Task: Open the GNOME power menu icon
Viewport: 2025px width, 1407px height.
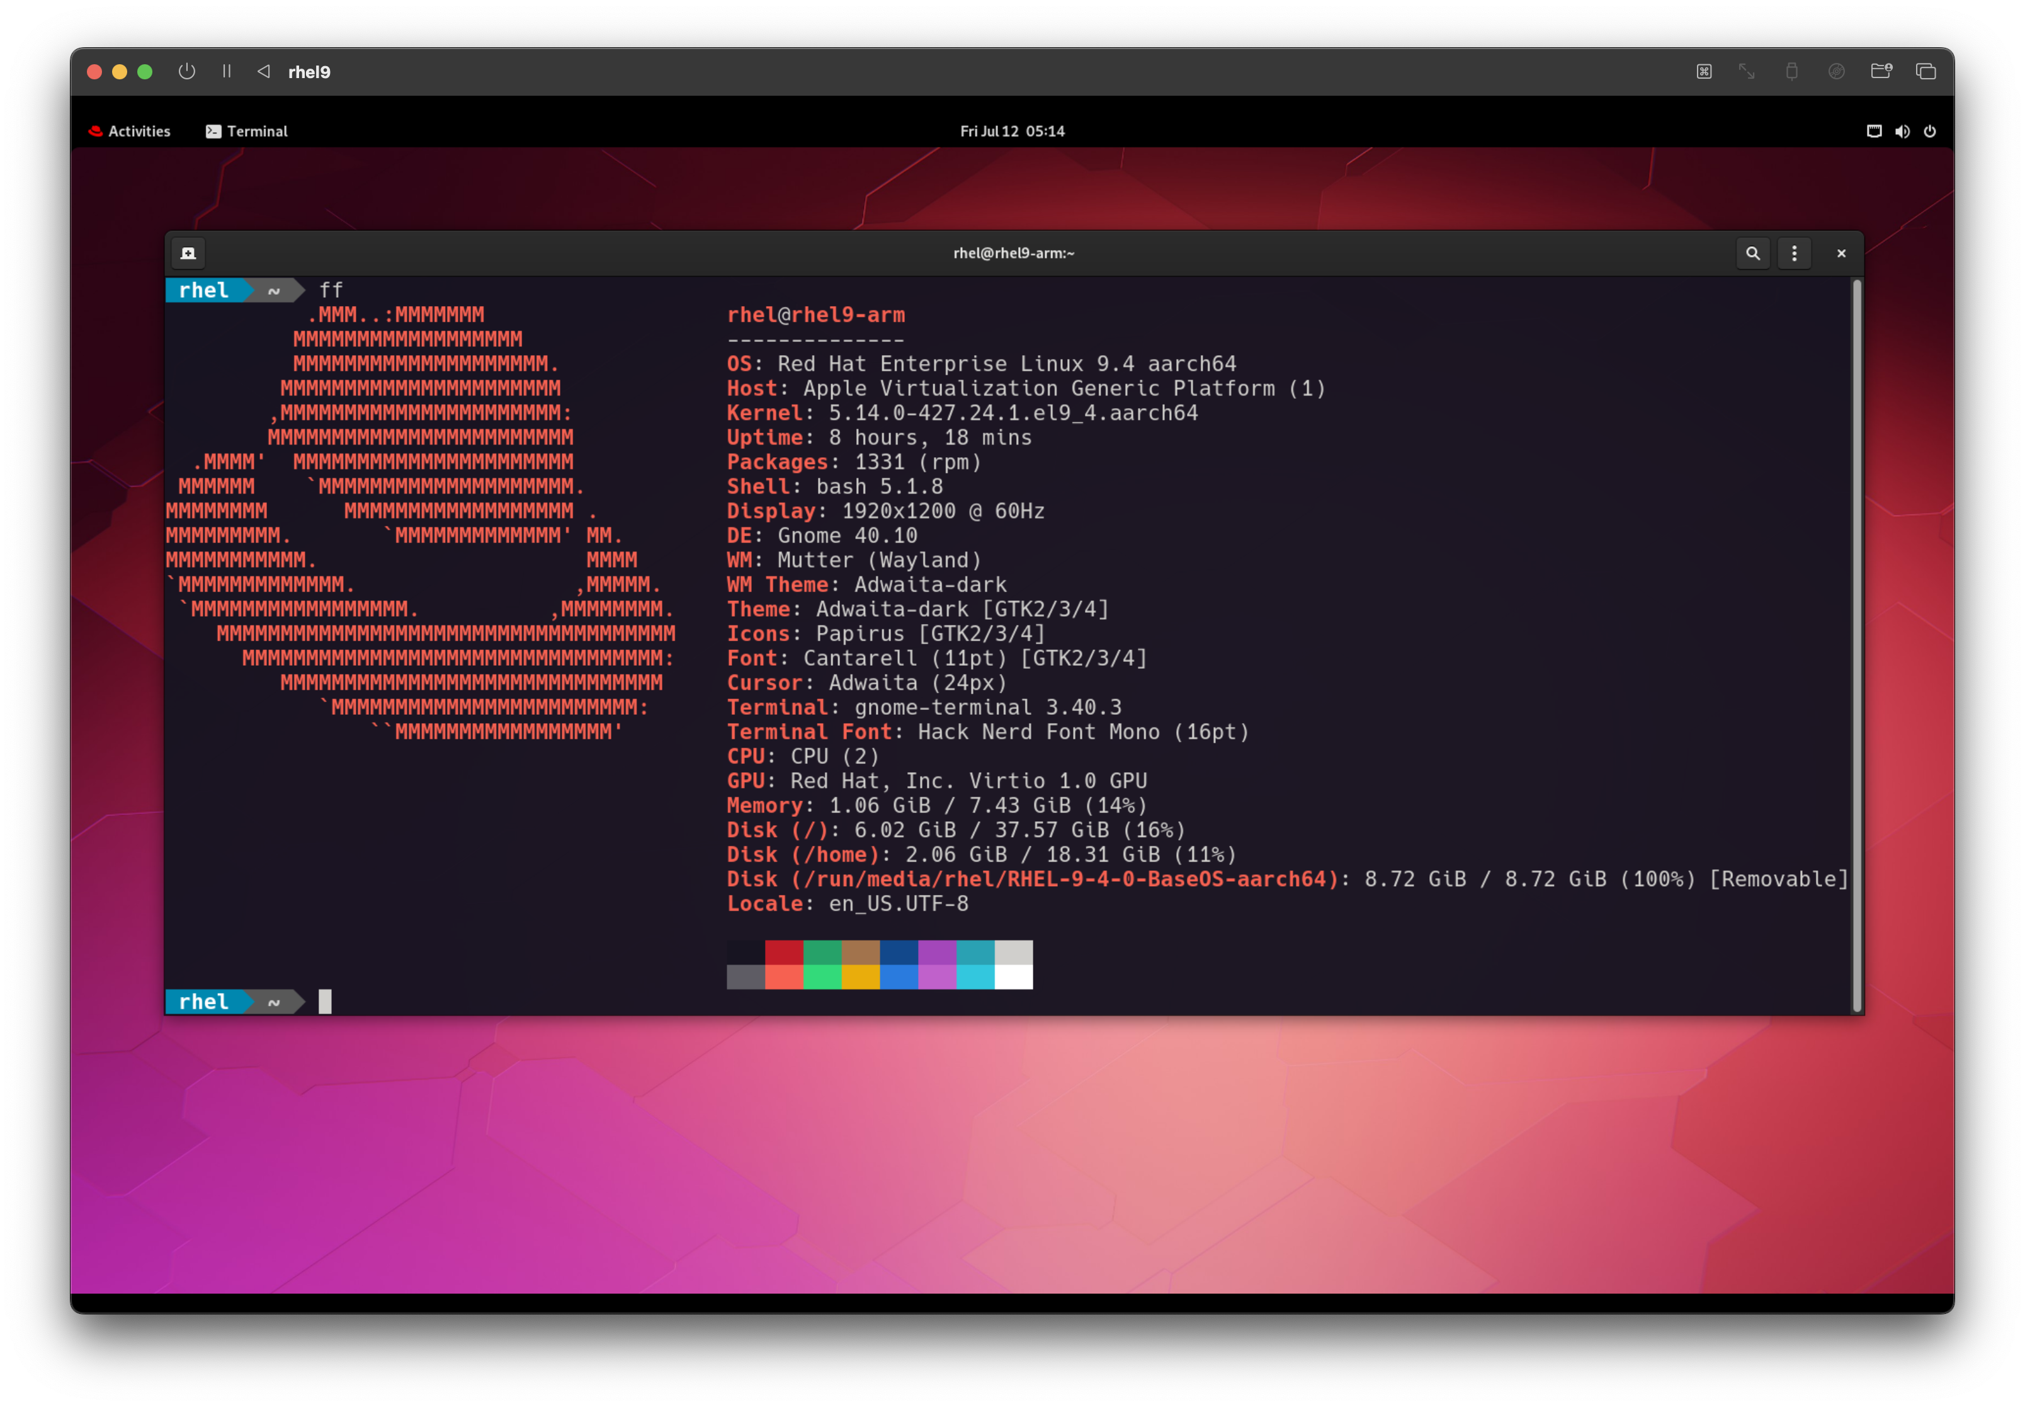Action: (x=1930, y=132)
